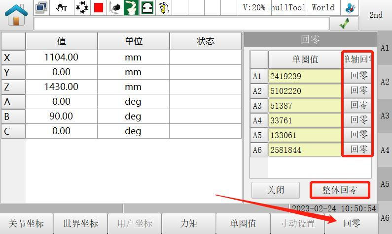Image resolution: width=392 pixels, height=234 pixels.
Task: Click 回零 for axis A5
Action: (x=358, y=135)
